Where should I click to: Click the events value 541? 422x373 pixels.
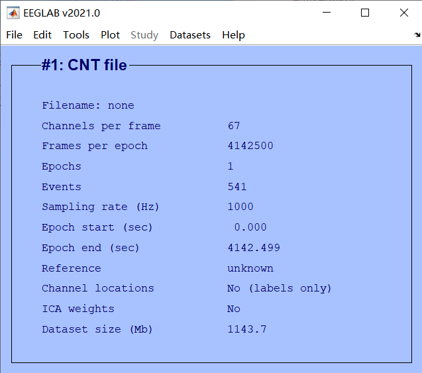[237, 187]
